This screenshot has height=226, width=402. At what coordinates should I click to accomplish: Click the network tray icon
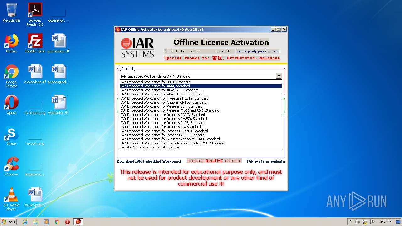tap(365, 222)
